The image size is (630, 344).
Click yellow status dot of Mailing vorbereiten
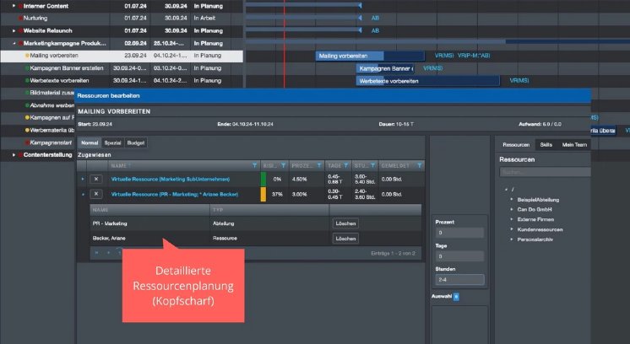coord(27,56)
